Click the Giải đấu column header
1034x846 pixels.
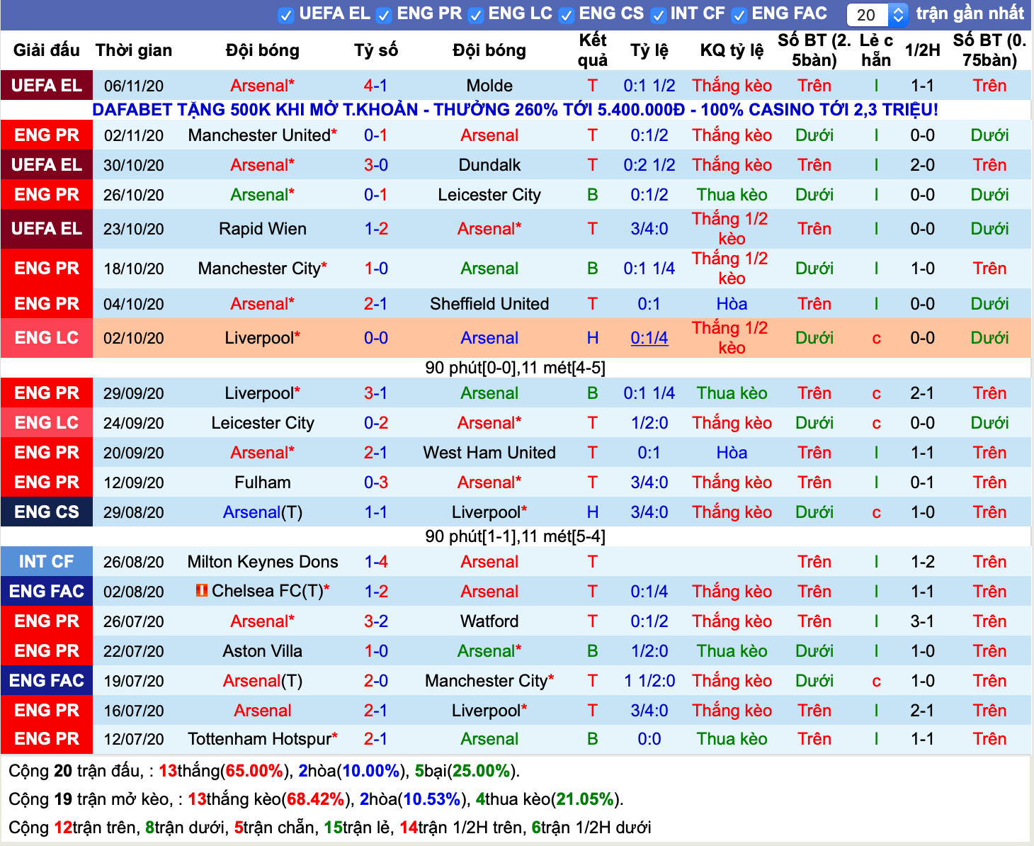(47, 50)
